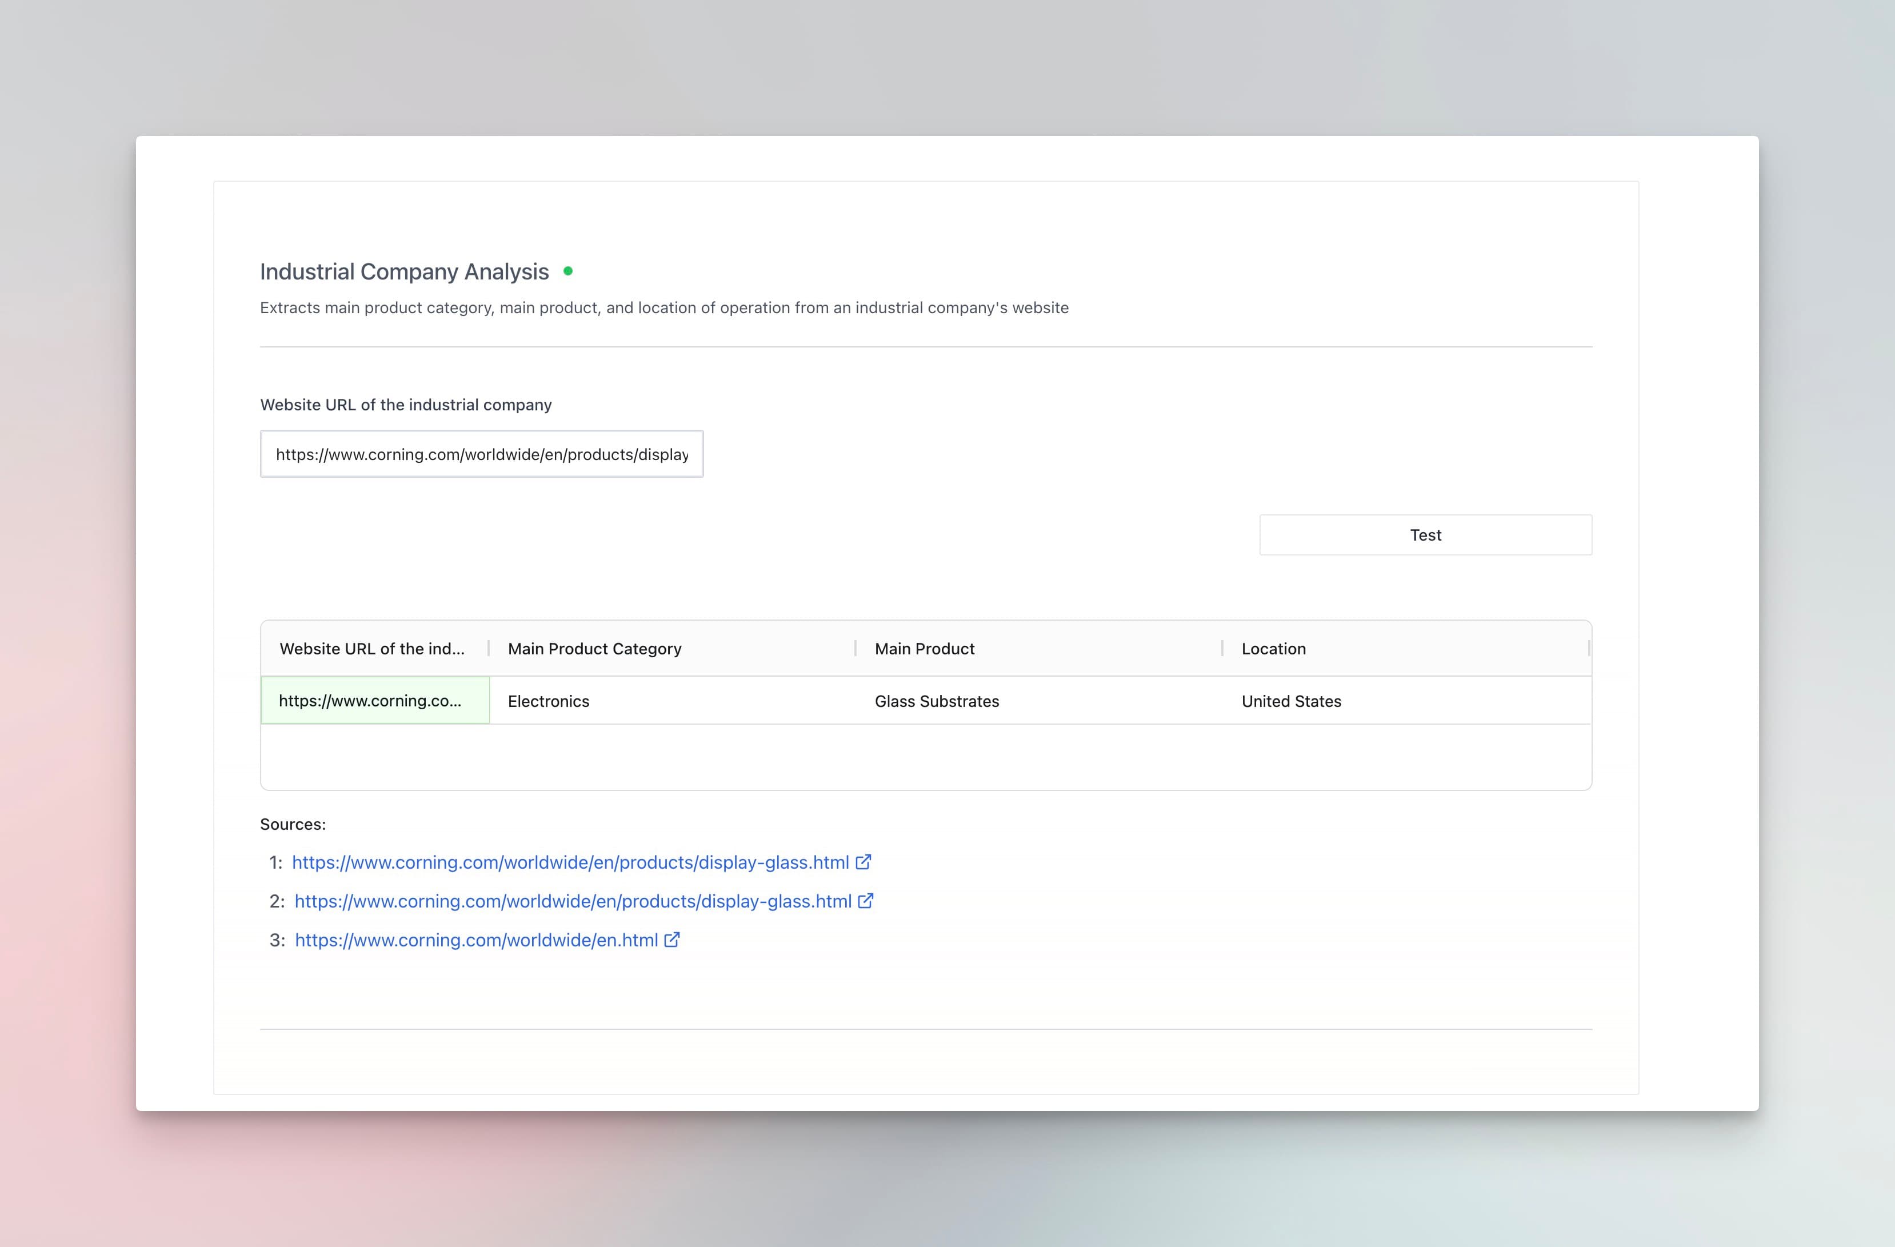This screenshot has width=1895, height=1247.
Task: Click external link icon beside source 1
Action: pyautogui.click(x=863, y=862)
